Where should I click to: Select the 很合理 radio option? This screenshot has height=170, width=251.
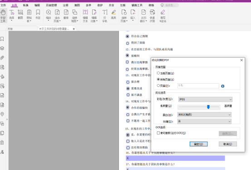pos(128,82)
